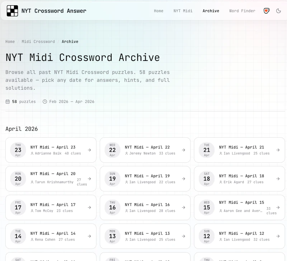Click the author icon beside Erik Agard
The width and height of the screenshot is (287, 261).
pos(221,182)
